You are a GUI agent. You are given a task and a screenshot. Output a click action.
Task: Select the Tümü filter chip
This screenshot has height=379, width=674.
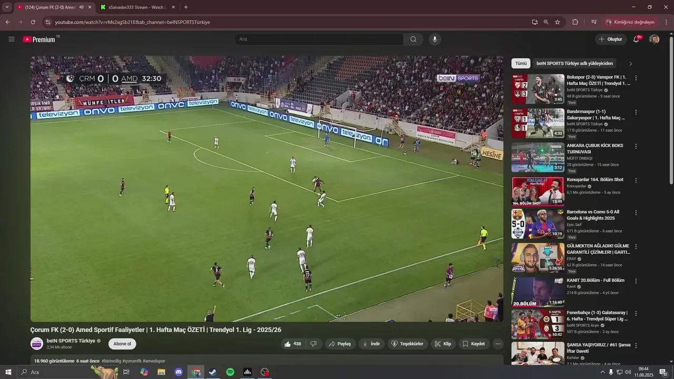[521, 63]
